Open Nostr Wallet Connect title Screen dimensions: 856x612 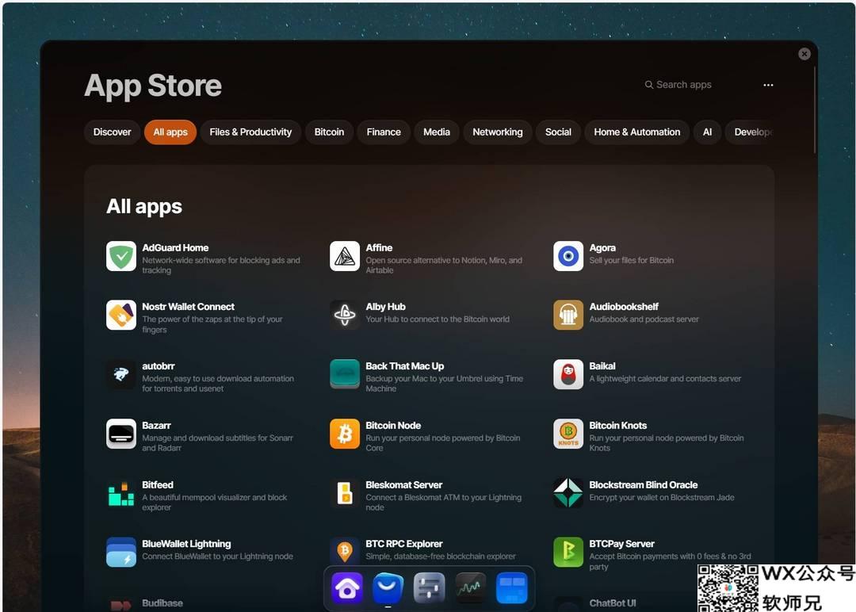pos(189,307)
